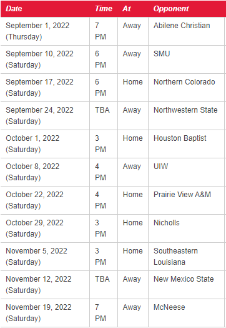Viewport: 226px width, 328px height.
Task: Click the Nicholls opponent entry
Action: pyautogui.click(x=167, y=223)
